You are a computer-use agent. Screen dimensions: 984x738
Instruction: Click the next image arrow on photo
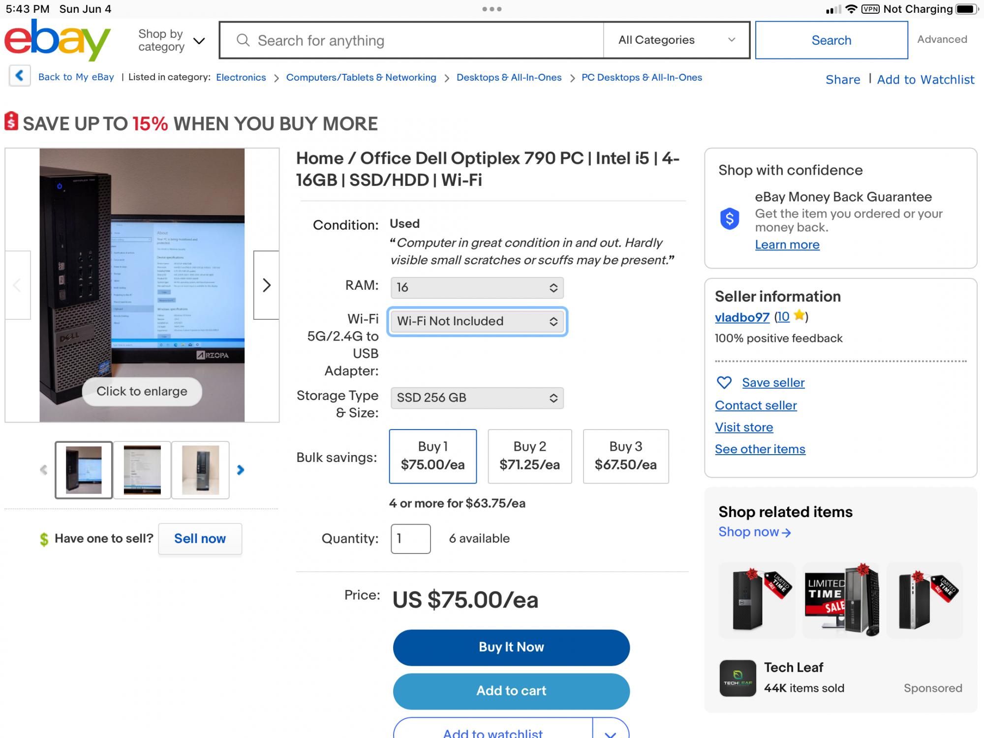[266, 285]
